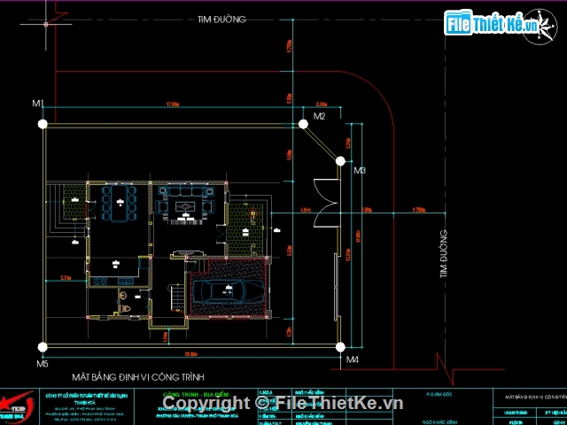567x425 pixels.
Task: Click the white node circle beside the M2 label
Action: click(303, 124)
